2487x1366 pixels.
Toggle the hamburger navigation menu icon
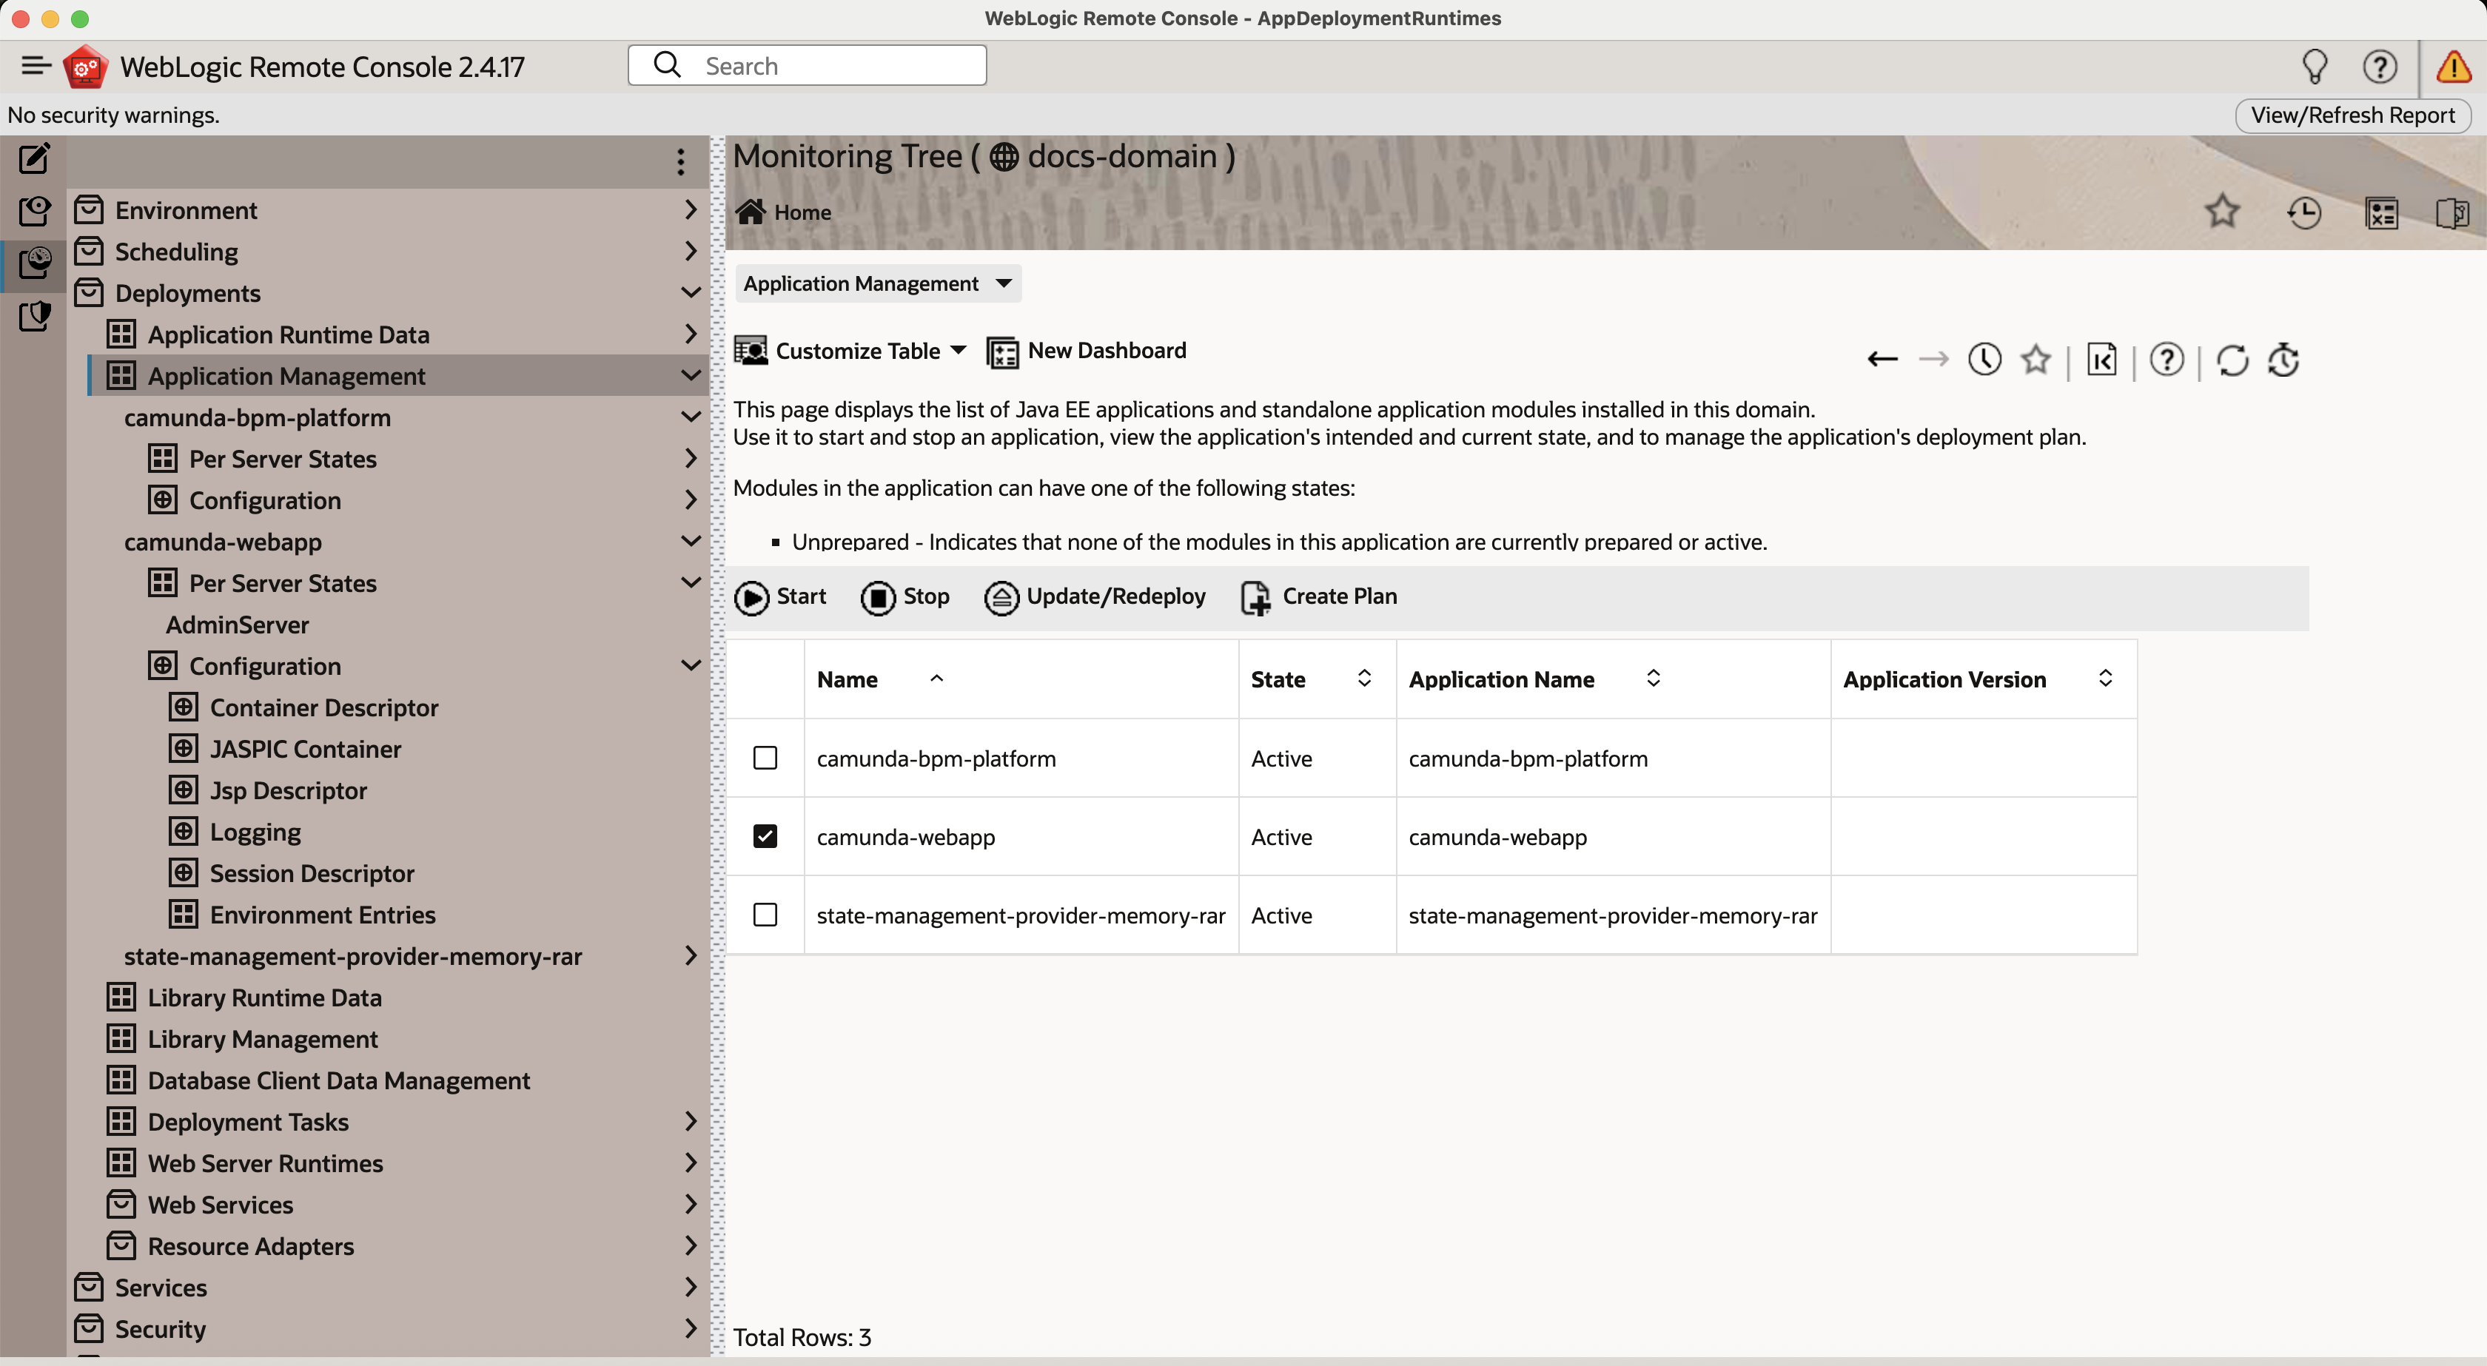(x=36, y=66)
